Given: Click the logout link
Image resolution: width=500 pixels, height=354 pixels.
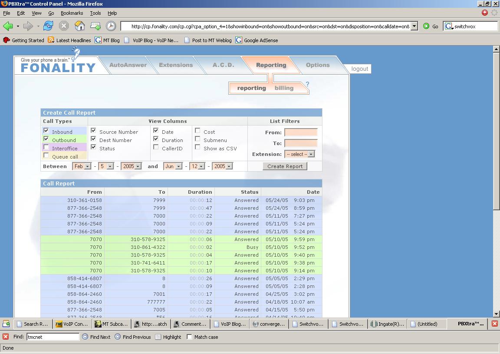Looking at the screenshot, I should point(359,69).
